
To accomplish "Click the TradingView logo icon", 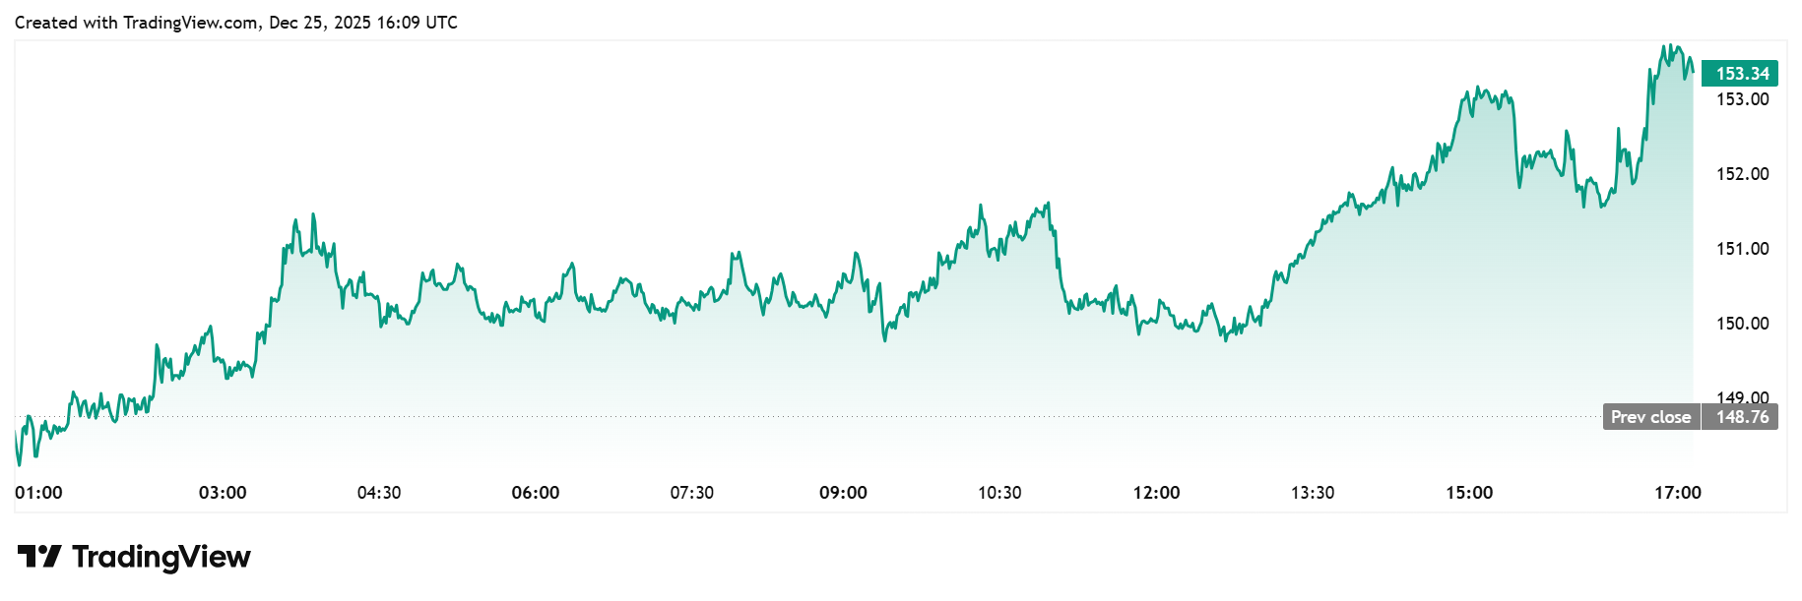I will 39,557.
